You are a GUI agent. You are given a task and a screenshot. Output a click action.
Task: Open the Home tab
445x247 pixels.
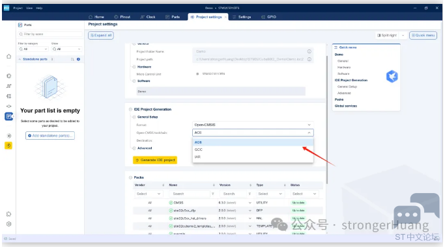[96, 17]
